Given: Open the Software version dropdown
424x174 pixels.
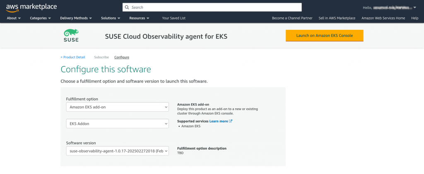Looking at the screenshot, I should click(117, 151).
